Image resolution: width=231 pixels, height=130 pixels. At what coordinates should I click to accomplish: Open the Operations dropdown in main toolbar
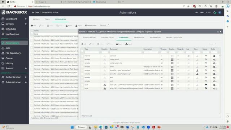click(x=105, y=25)
